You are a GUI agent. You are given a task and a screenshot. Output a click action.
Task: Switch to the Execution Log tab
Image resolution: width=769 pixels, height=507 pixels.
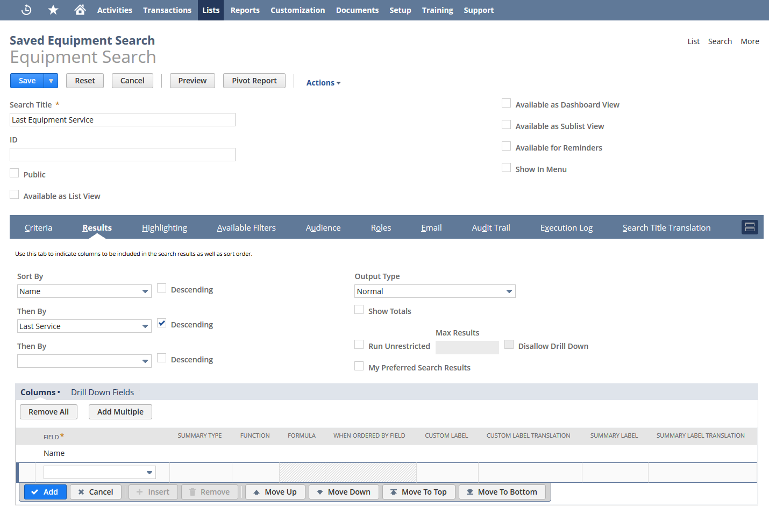point(566,228)
